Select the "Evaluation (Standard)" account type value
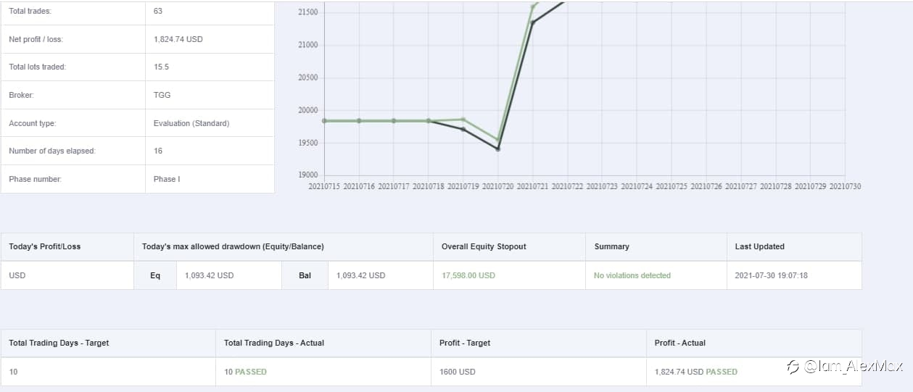Viewport: 913px width, 392px height. 191,123
